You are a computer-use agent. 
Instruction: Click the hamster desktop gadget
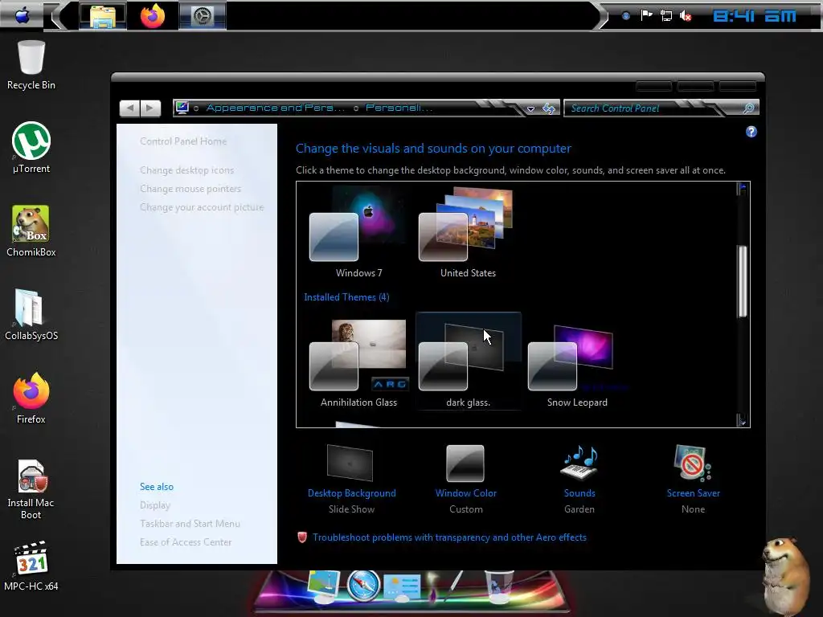[784, 576]
